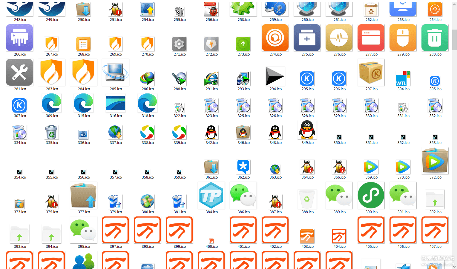
Task: Click the scrollbar down arrow
Action: click(x=454, y=266)
